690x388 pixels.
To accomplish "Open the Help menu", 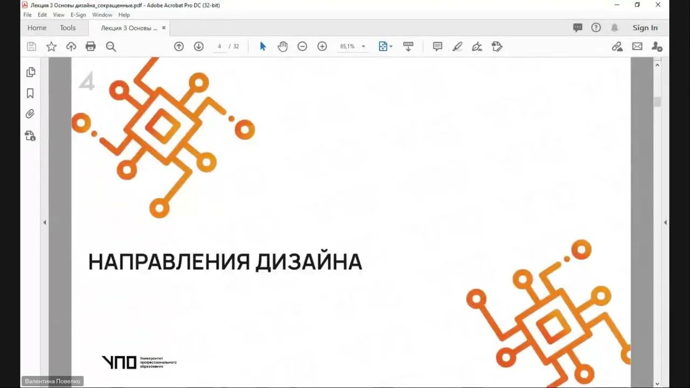I will pos(124,15).
